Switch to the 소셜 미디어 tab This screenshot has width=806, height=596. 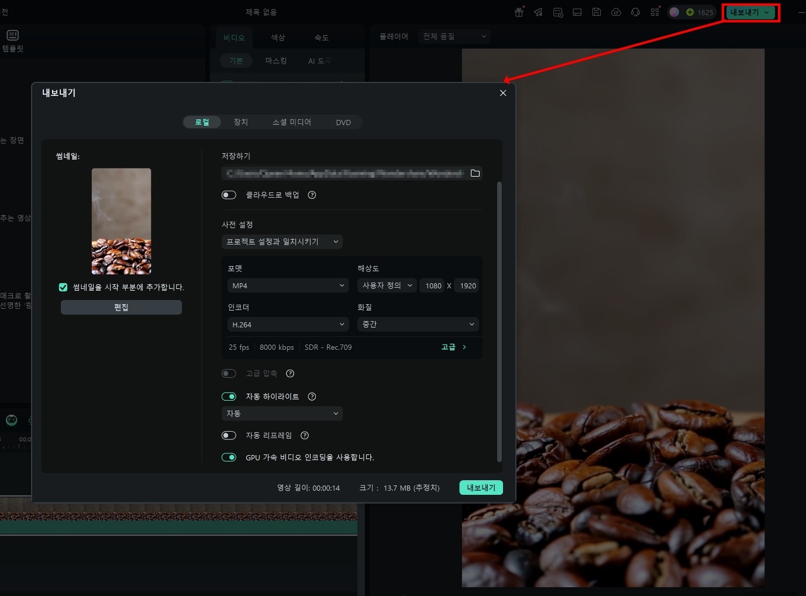point(292,122)
